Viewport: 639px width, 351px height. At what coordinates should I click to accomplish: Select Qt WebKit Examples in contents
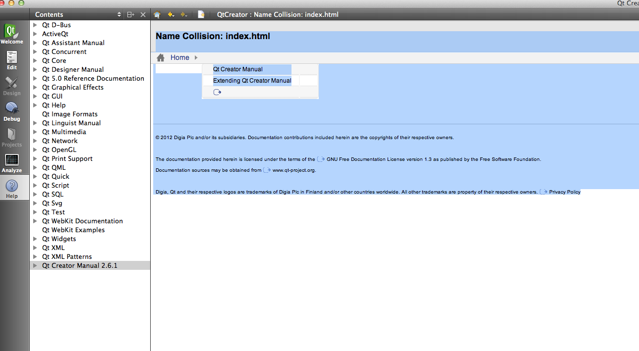point(73,230)
